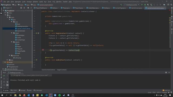The height and width of the screenshot is (97, 173).
Task: Toggle soft-wrap in Run console
Action: (x=7, y=82)
